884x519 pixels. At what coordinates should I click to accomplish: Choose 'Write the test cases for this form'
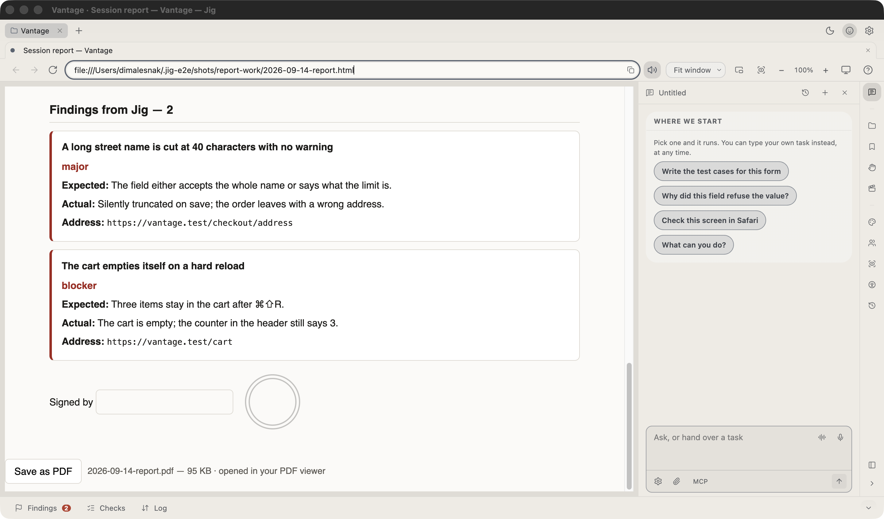click(x=721, y=171)
